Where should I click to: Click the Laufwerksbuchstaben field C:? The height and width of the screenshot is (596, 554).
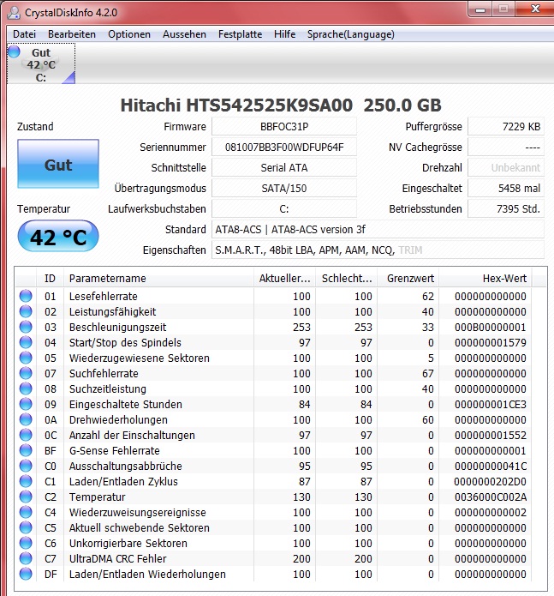click(283, 208)
